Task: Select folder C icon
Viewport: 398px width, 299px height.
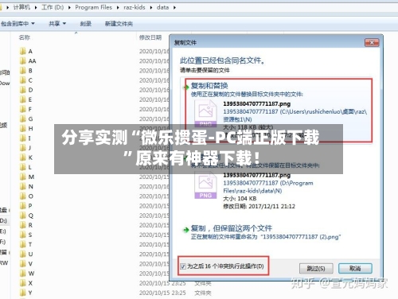Action: (23, 80)
